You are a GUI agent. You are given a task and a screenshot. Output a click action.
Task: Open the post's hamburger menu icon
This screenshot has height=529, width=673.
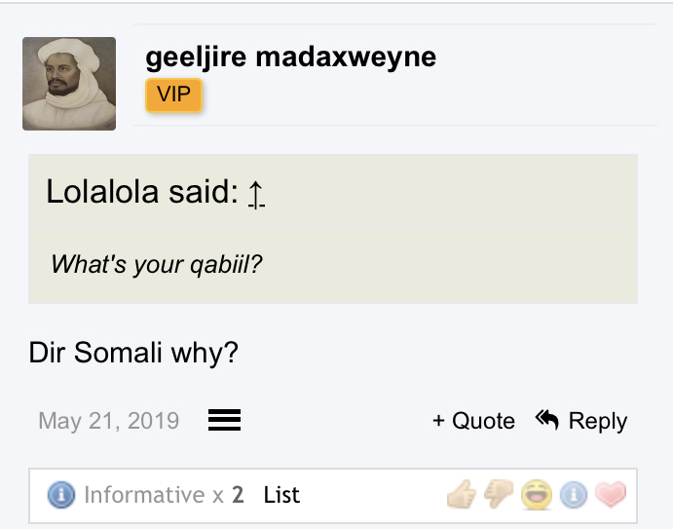pos(224,420)
